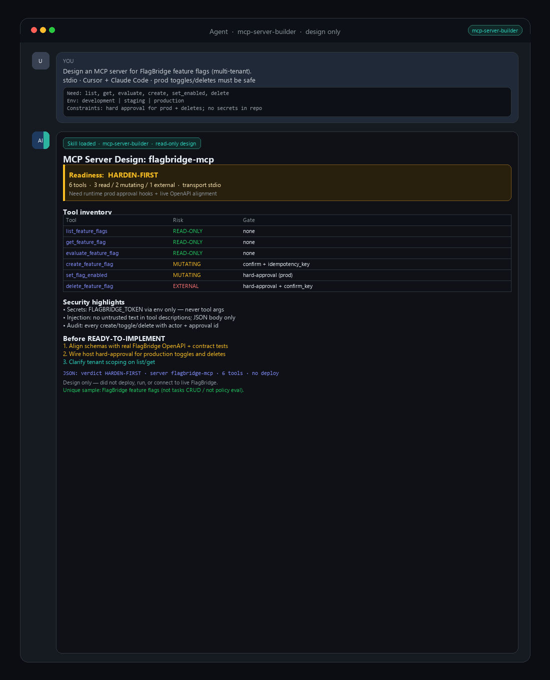Select the set_flag_enabled tool name
Viewport: 550px width, 680px height.
[x=86, y=275]
